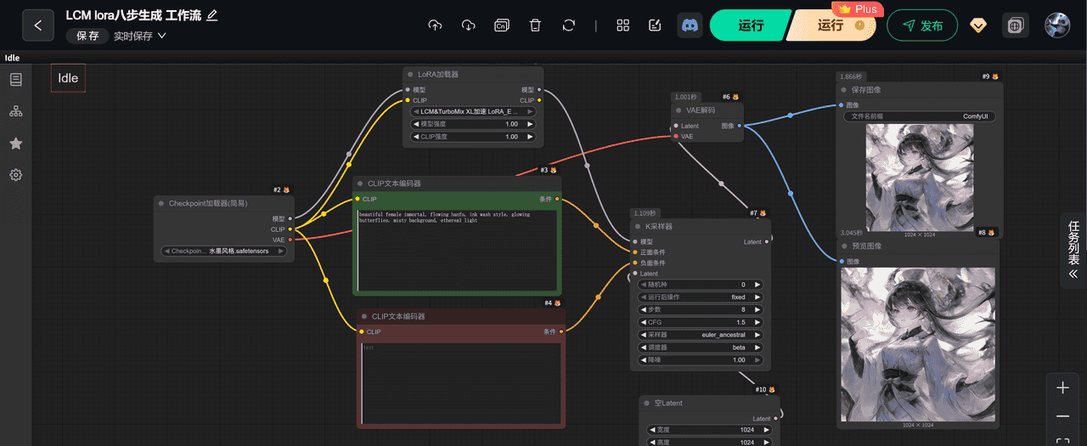Click the pencil icon to rename the workflow
Screen dimensions: 1087x446
pyautogui.click(x=212, y=15)
